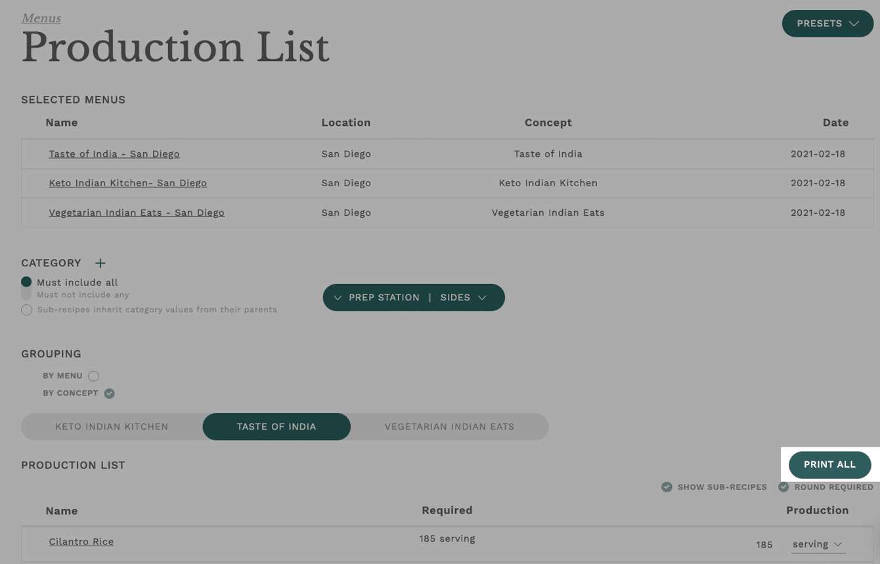The width and height of the screenshot is (880, 564).
Task: Click the plus icon beside CATEGORY
Action: [x=100, y=263]
